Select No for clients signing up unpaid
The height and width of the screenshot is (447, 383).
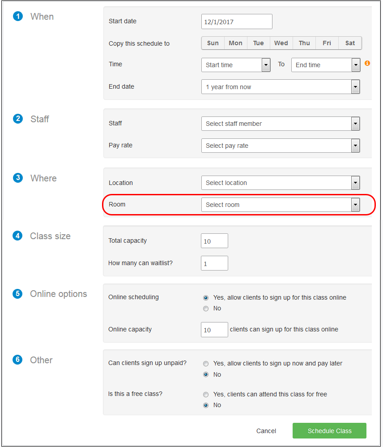pyautogui.click(x=206, y=374)
